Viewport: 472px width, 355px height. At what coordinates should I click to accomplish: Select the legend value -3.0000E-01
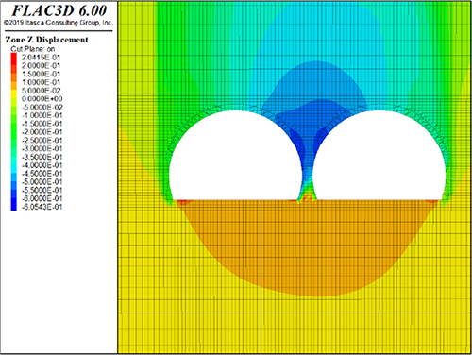pos(42,148)
